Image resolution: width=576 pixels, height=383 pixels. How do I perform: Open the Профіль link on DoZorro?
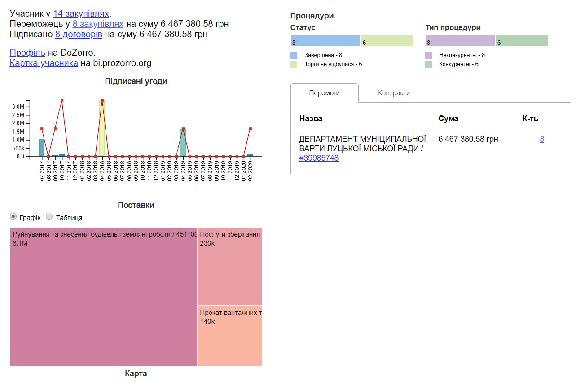click(27, 53)
